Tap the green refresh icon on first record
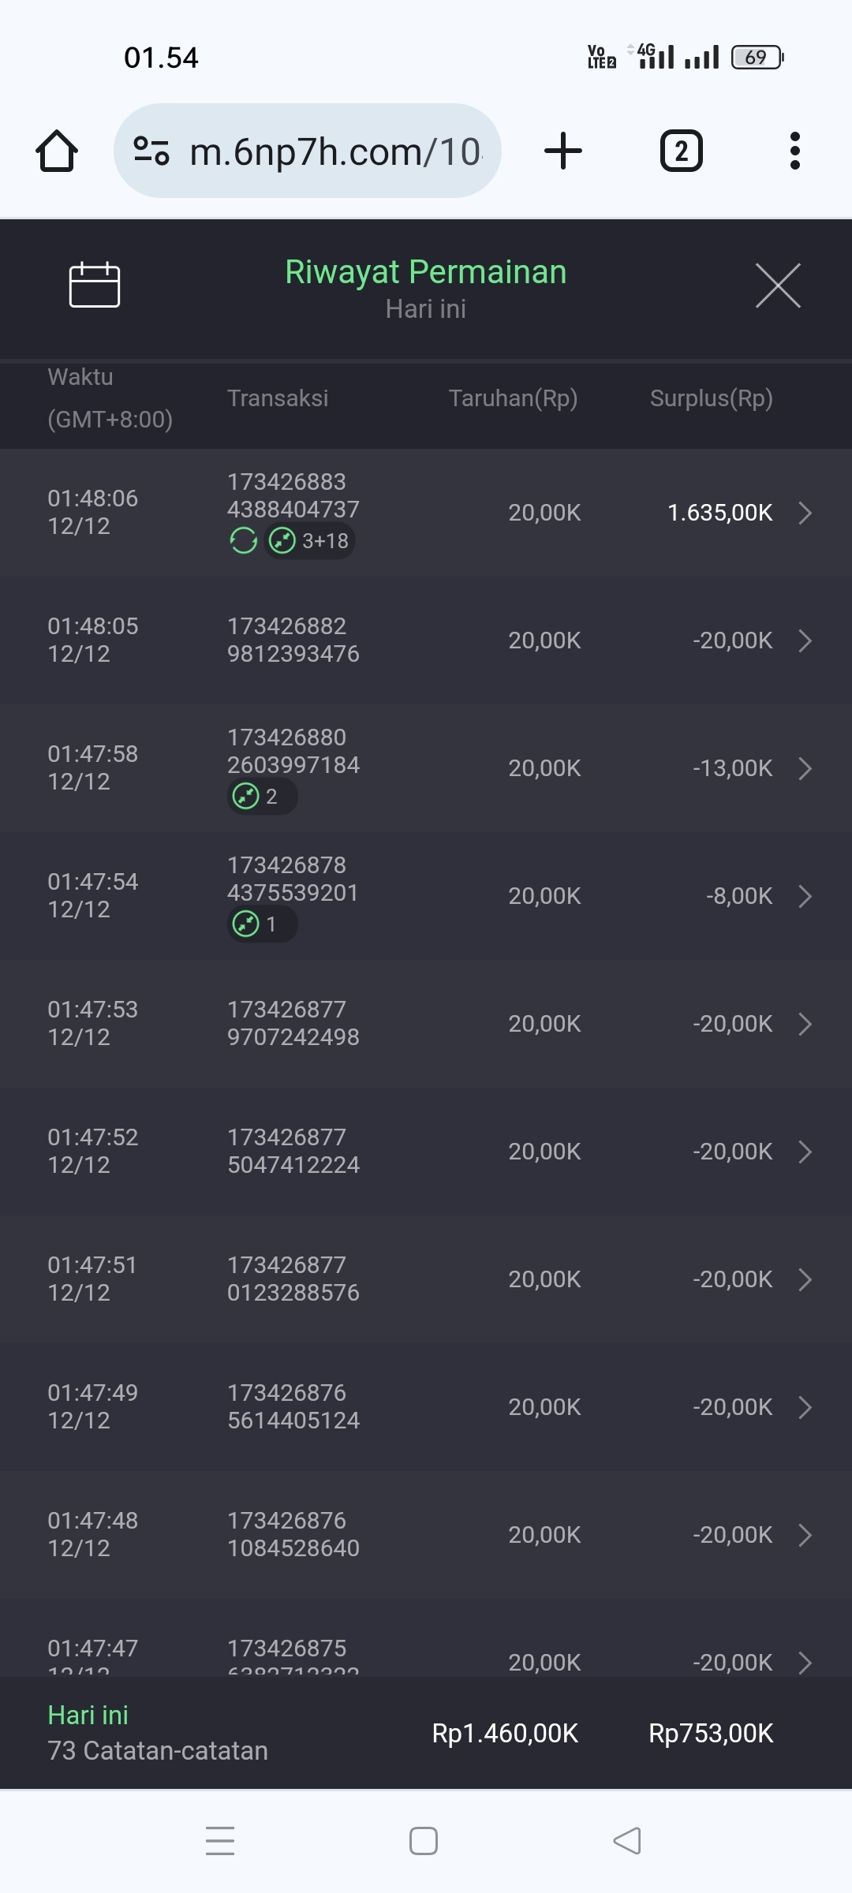The image size is (852, 1893). 243,541
